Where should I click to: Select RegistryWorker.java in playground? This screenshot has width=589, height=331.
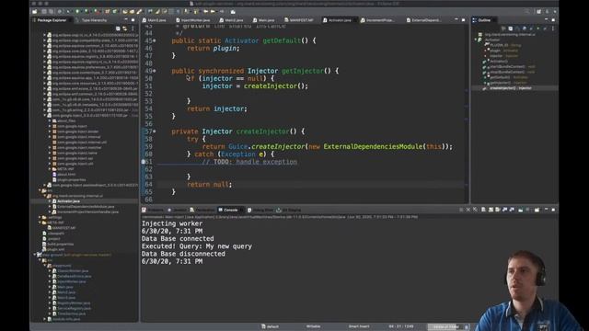point(74,303)
